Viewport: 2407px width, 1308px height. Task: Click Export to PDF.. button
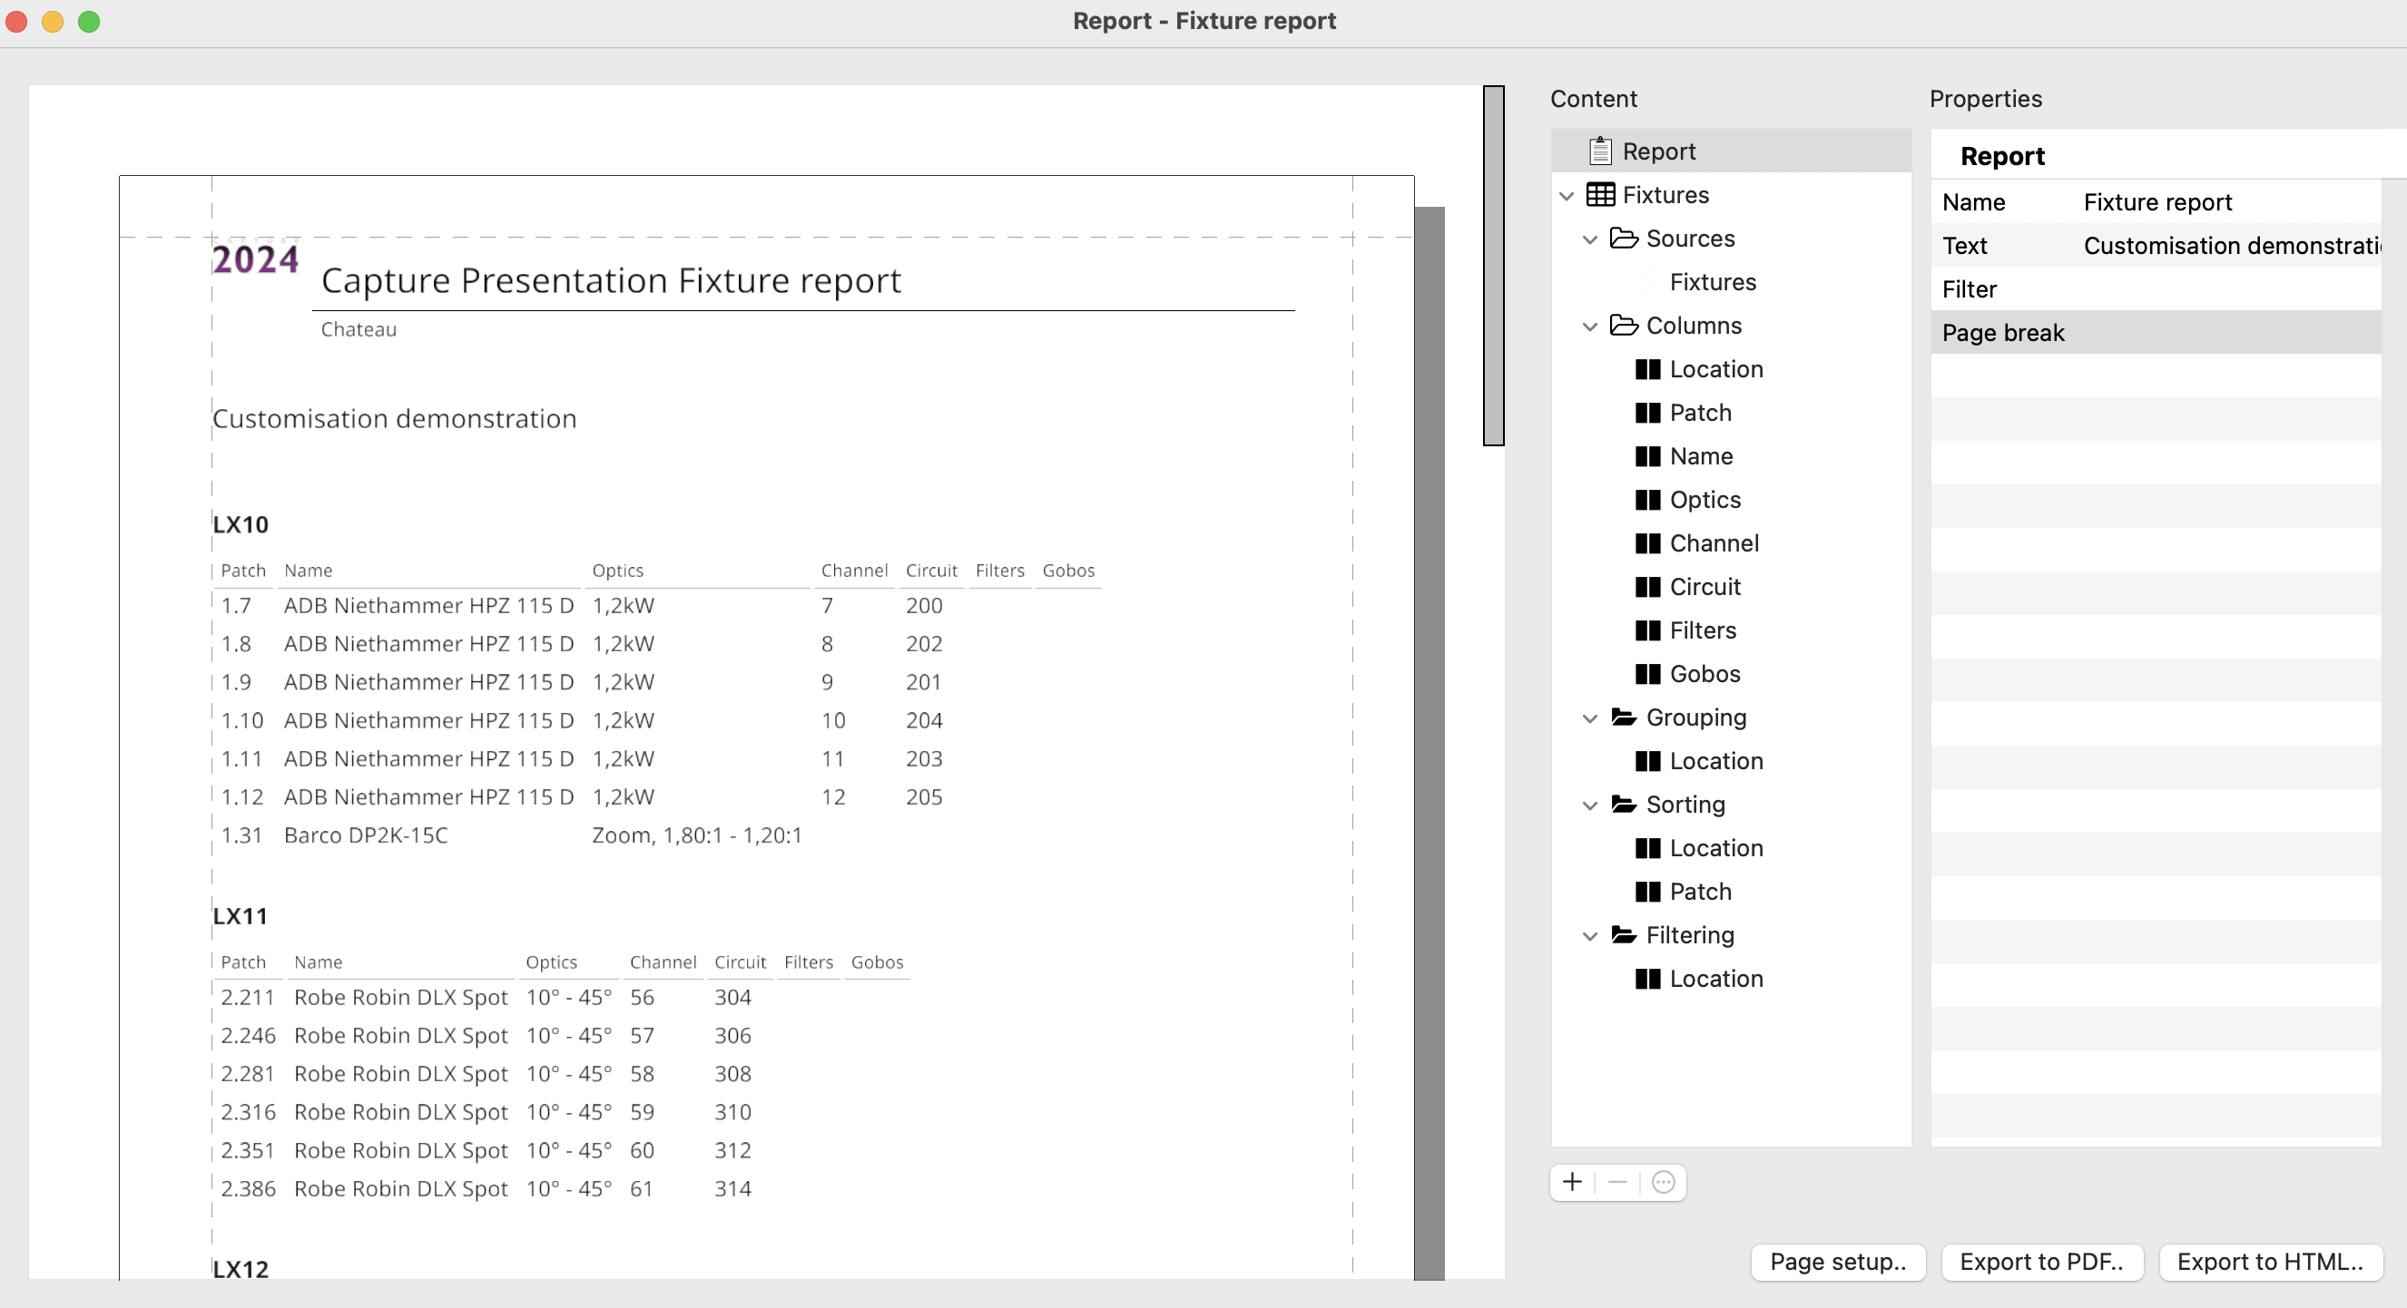point(2040,1262)
